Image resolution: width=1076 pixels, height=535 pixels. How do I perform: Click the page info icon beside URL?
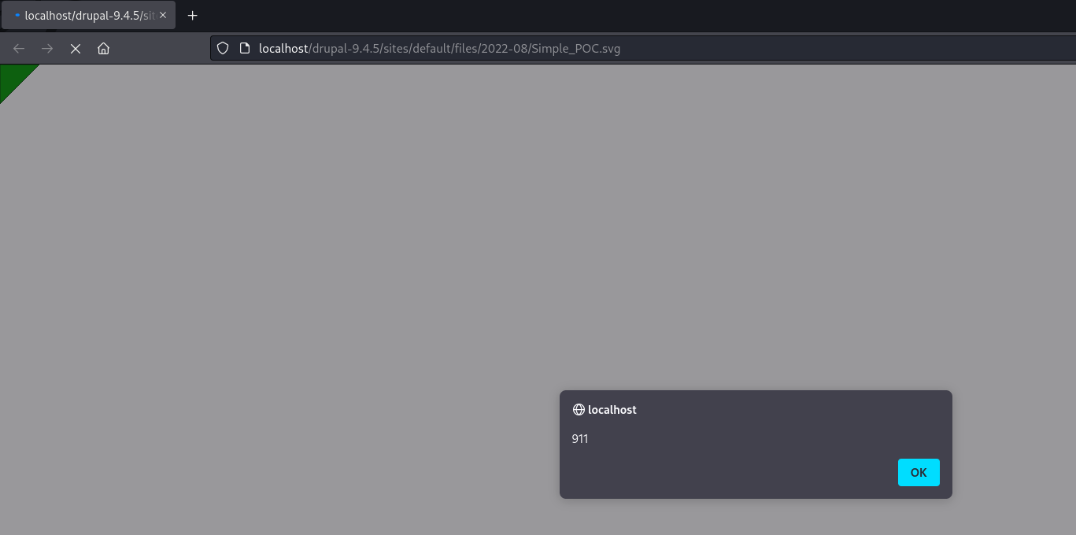244,49
